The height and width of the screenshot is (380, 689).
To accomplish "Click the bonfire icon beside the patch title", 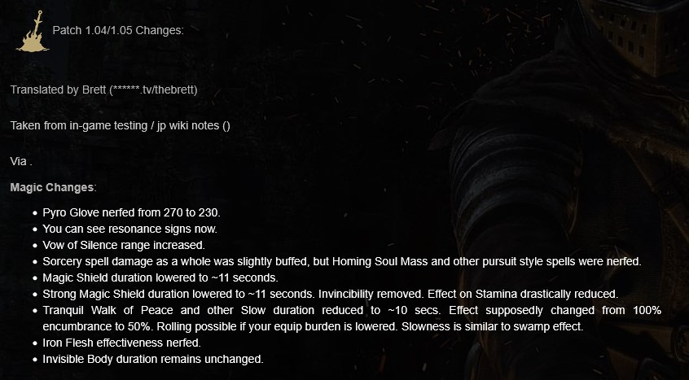I will (30, 31).
